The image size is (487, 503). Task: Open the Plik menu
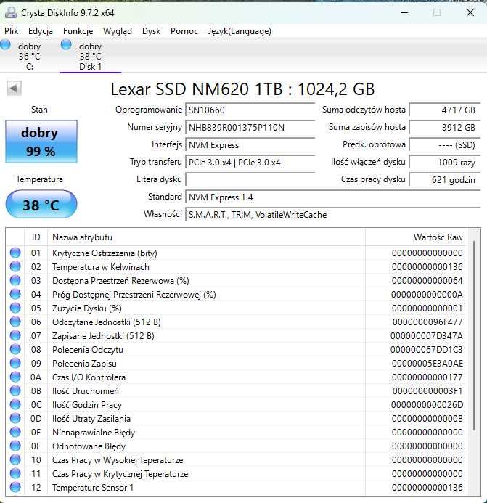(11, 31)
